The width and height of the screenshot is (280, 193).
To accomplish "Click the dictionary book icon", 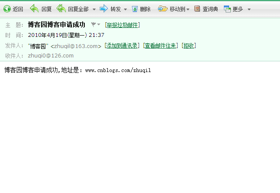I will [197, 9].
